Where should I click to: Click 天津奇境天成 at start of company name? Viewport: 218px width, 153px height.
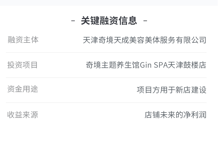click(x=106, y=40)
